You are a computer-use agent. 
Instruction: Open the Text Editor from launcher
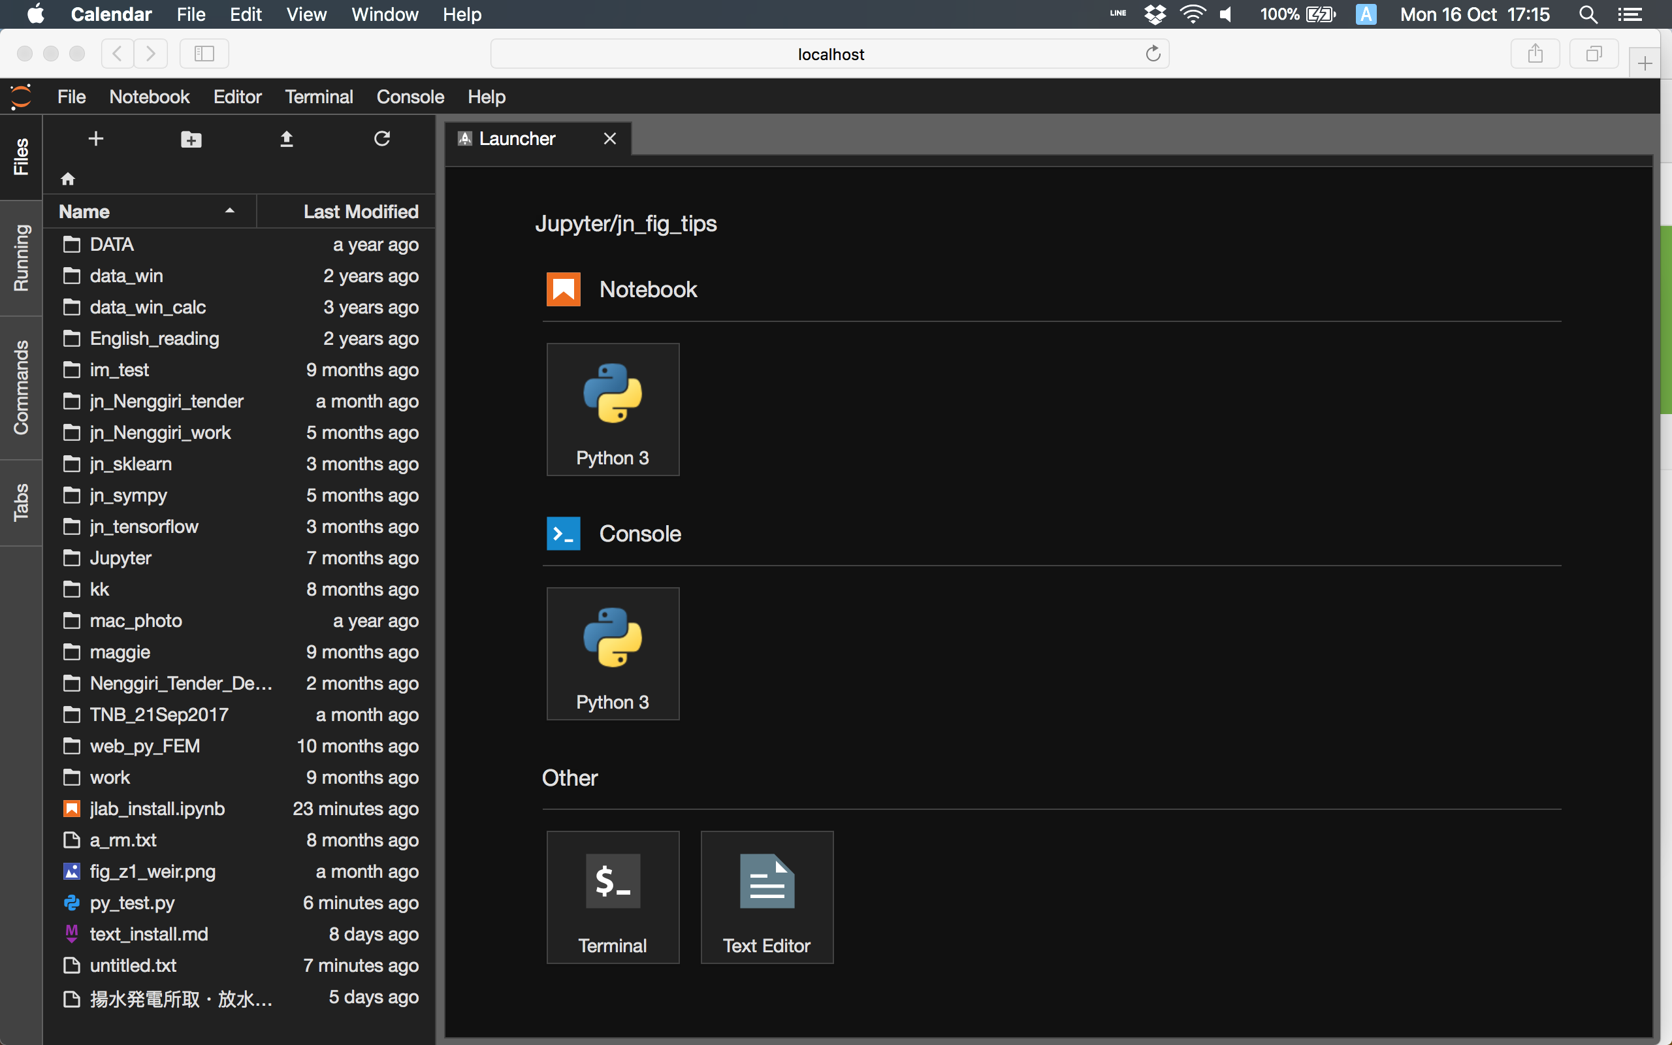pos(767,897)
